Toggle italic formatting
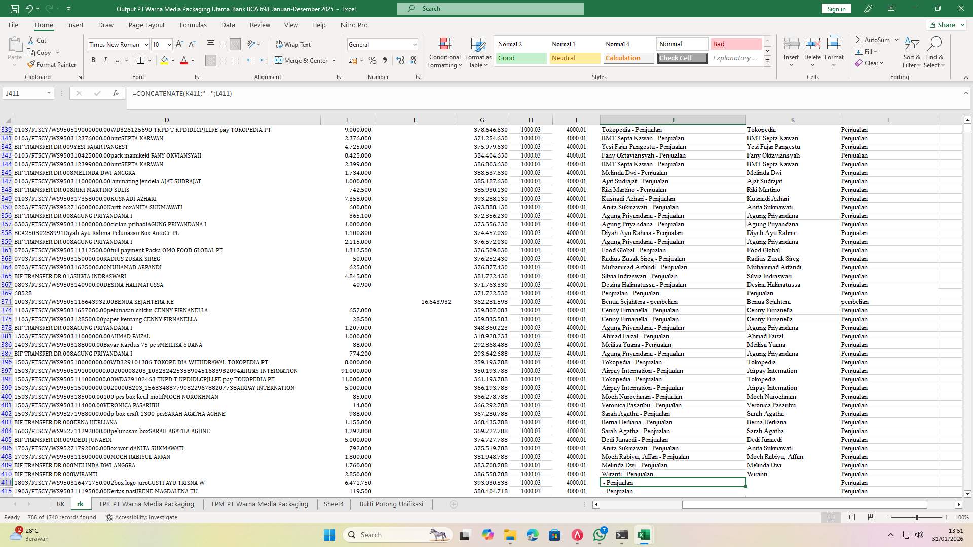973x547 pixels. point(105,60)
